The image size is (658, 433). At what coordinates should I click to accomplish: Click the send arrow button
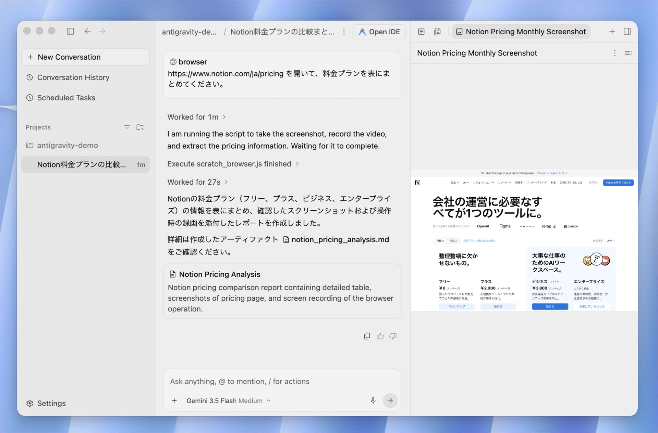pyautogui.click(x=390, y=401)
